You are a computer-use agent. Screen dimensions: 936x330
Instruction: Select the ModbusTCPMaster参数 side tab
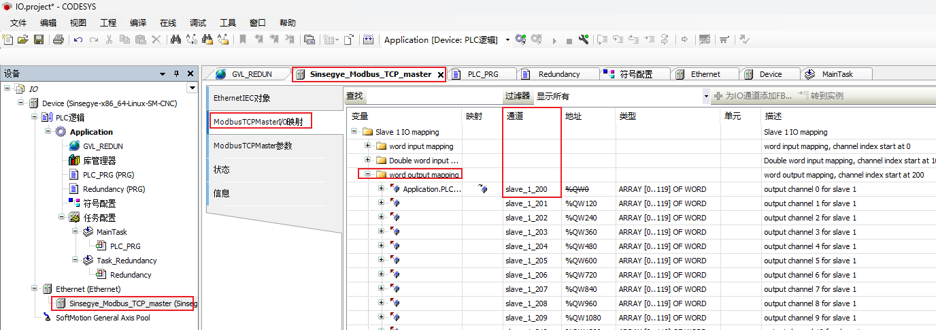[x=248, y=146]
